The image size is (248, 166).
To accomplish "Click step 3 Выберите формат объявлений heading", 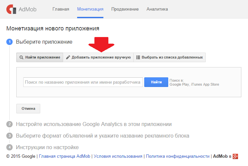I will tap(102, 136).
